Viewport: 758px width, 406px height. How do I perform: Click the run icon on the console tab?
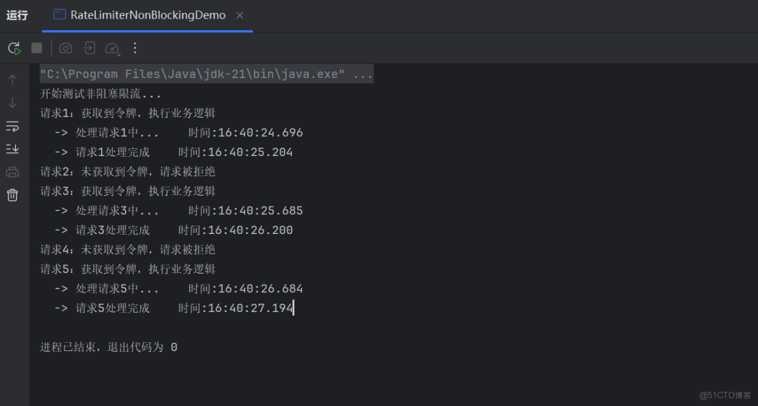[60, 14]
